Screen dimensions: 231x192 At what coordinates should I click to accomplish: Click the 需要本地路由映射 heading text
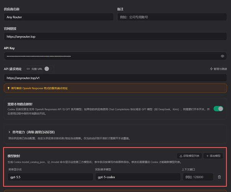[20, 104]
